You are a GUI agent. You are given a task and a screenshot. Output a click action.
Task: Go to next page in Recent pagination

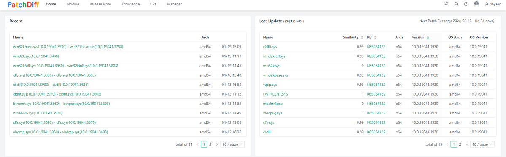(x=216, y=144)
